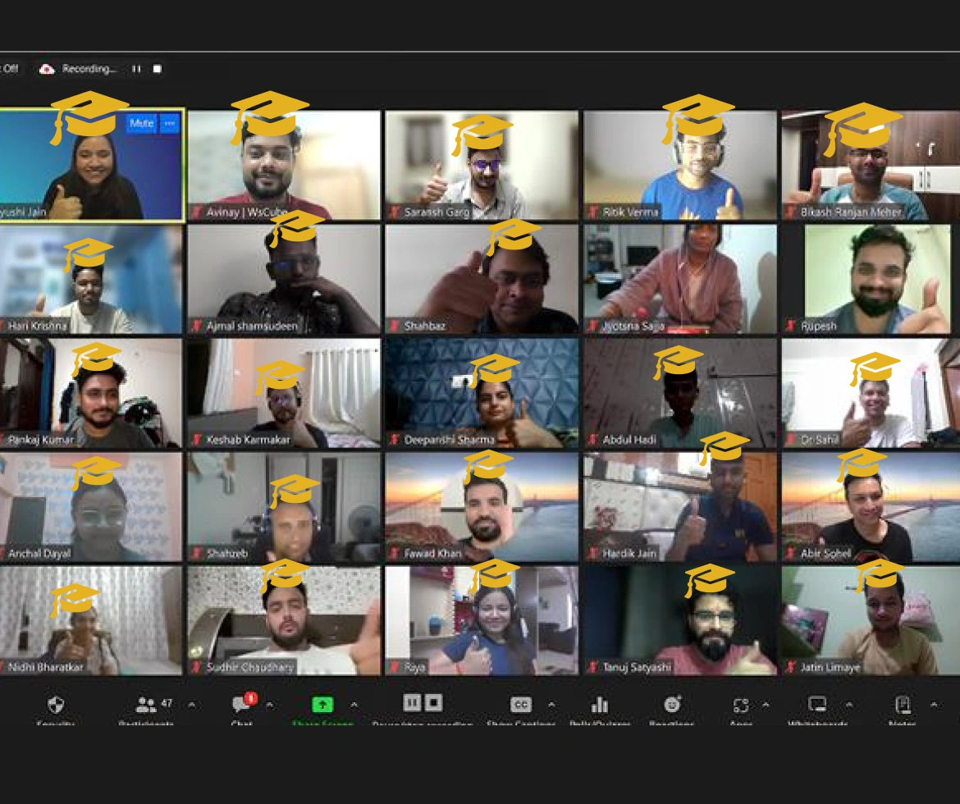Open the Participants panel icon
The height and width of the screenshot is (804, 960).
(147, 705)
